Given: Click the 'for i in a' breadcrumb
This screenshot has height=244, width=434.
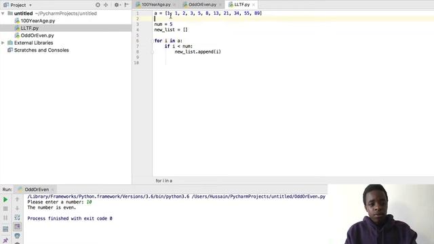Looking at the screenshot, I should click(164, 181).
